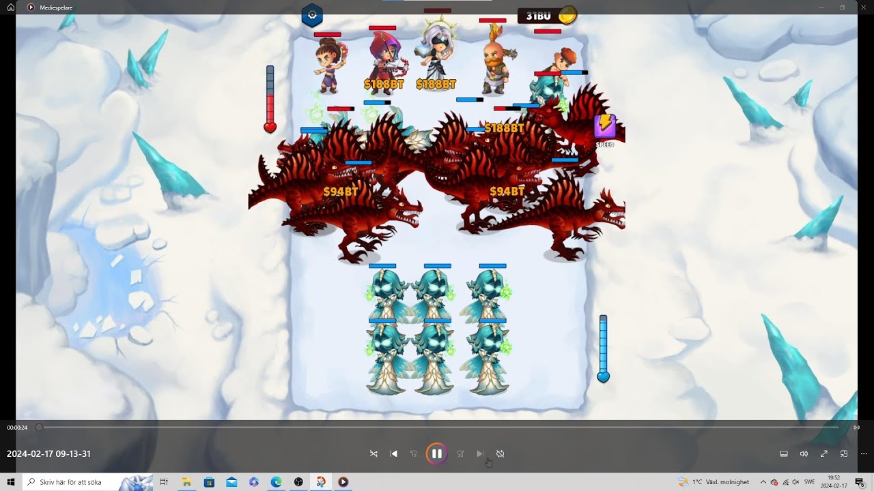The height and width of the screenshot is (491, 874).
Task: Open clock and calendar 19:52
Action: [834, 482]
